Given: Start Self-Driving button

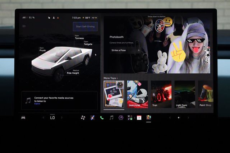Looking at the screenshot, I should (x=85, y=27).
